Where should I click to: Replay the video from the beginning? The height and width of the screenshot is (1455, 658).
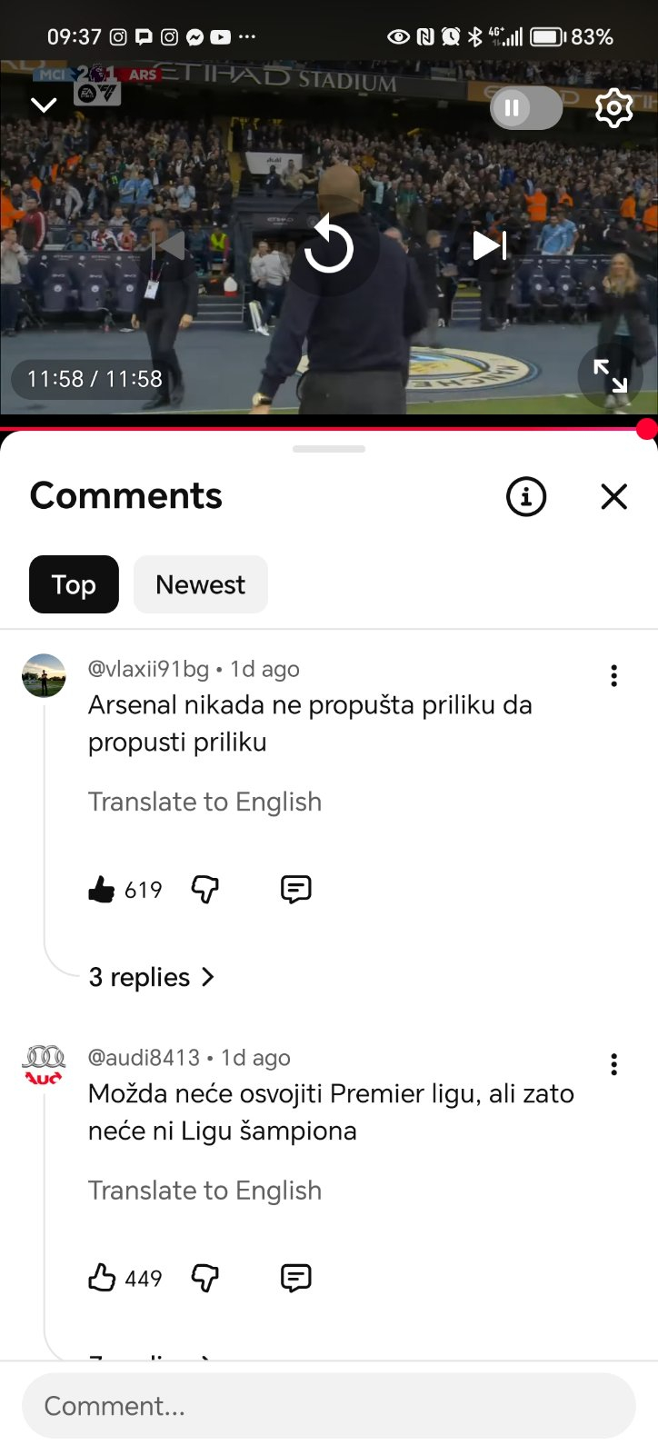(329, 244)
